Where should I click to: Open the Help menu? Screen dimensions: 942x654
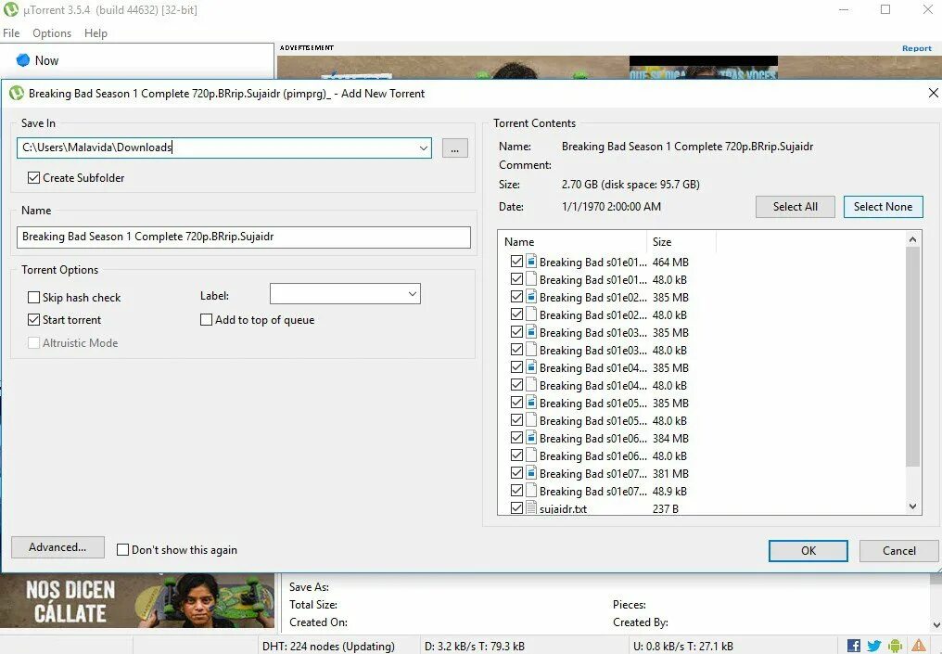pyautogui.click(x=95, y=33)
